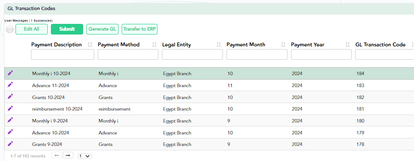414x161 pixels.
Task: Sort by Payment Description column arrows
Action: [x=90, y=45]
